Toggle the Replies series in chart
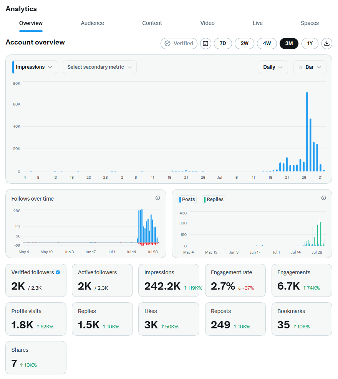The width and height of the screenshot is (338, 379). [214, 199]
